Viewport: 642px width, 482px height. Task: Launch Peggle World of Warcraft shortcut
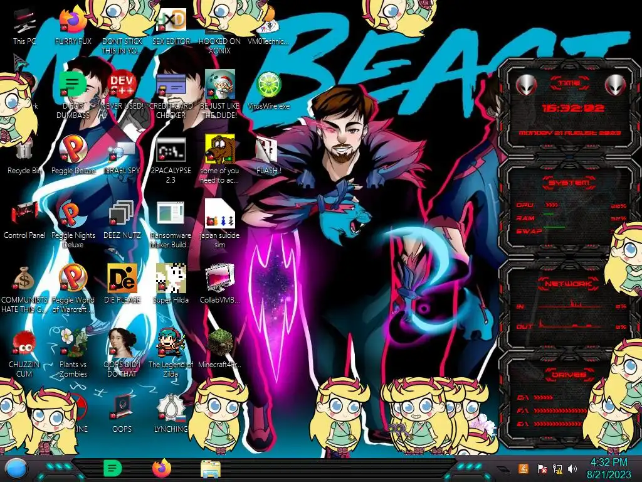73,289
